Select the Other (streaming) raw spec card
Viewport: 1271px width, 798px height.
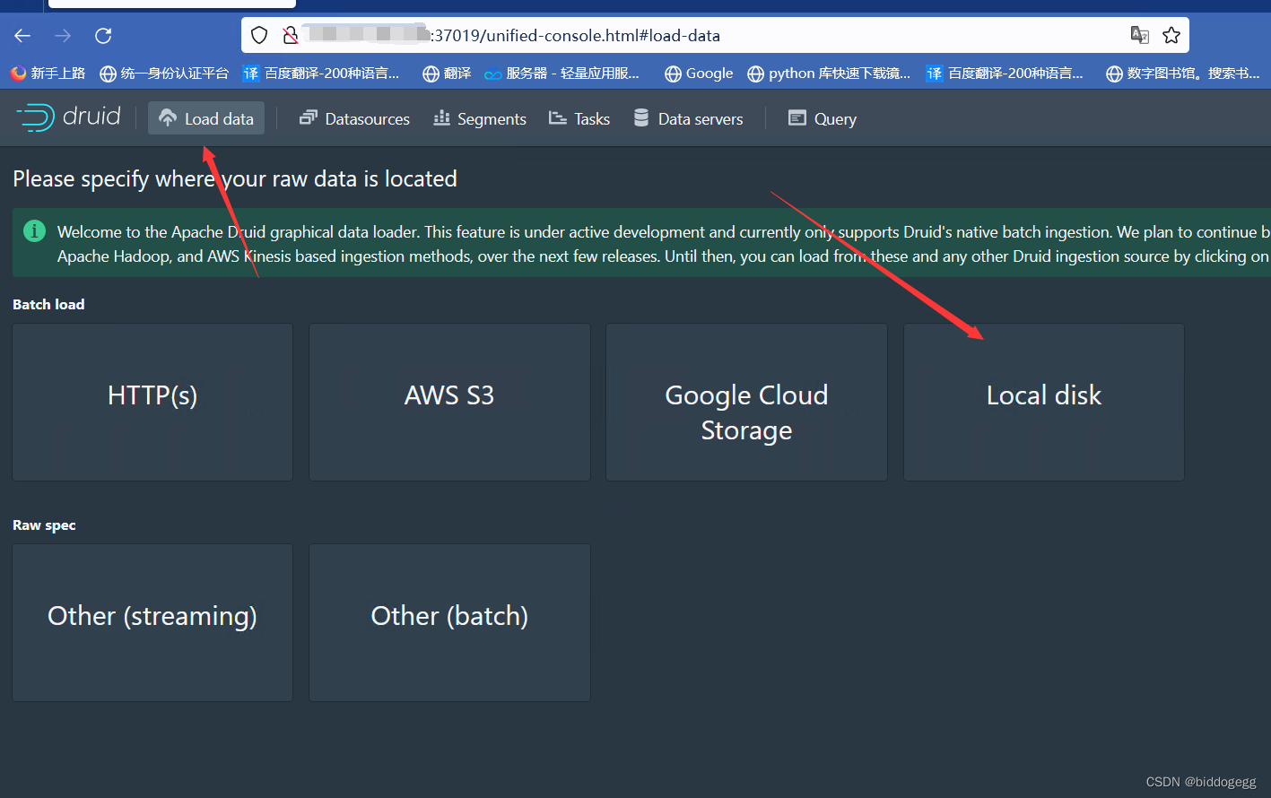point(152,622)
